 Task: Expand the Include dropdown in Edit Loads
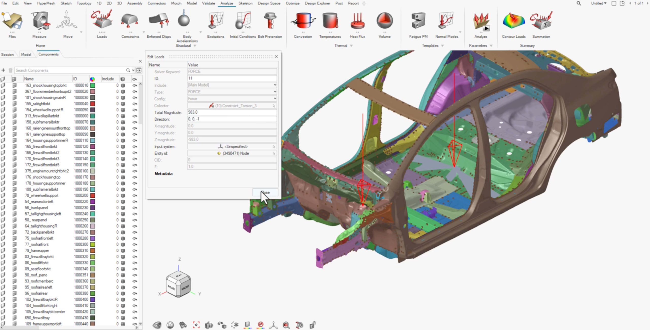275,85
